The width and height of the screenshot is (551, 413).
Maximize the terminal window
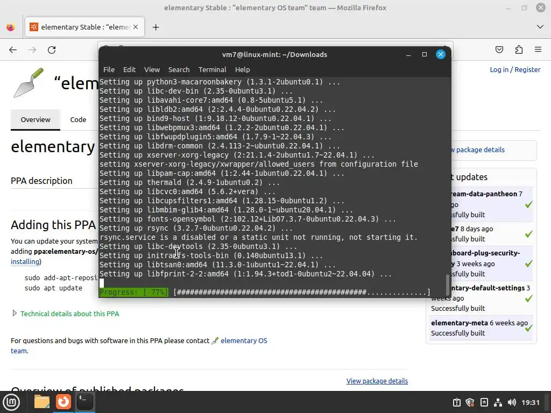(x=425, y=54)
